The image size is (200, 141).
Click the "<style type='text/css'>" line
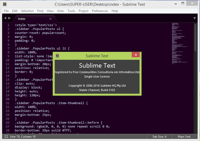(36, 25)
